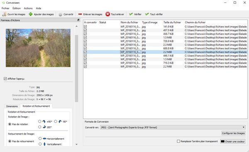Uncheck the 726.9 KiB file row checkbox
Viewport: 249px width, 152px height.
click(85, 41)
